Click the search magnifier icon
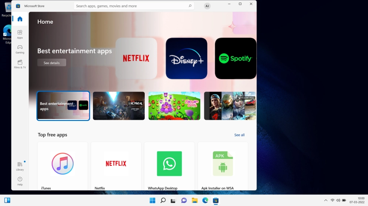Viewport: 368px width, 206px height. 190,6
